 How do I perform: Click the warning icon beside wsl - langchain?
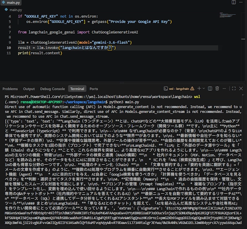192,89
